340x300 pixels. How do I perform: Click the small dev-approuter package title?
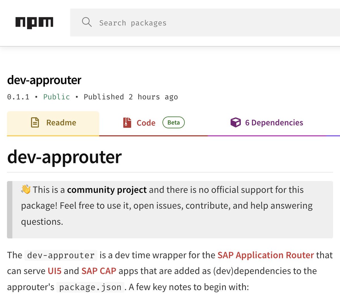[x=44, y=80]
